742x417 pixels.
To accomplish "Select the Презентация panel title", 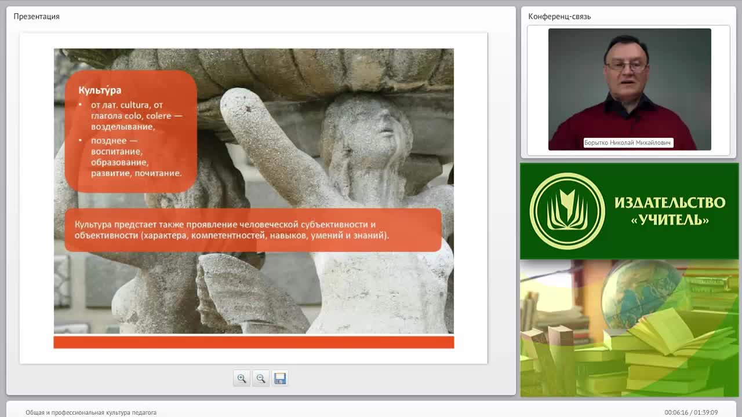I will pyautogui.click(x=37, y=16).
